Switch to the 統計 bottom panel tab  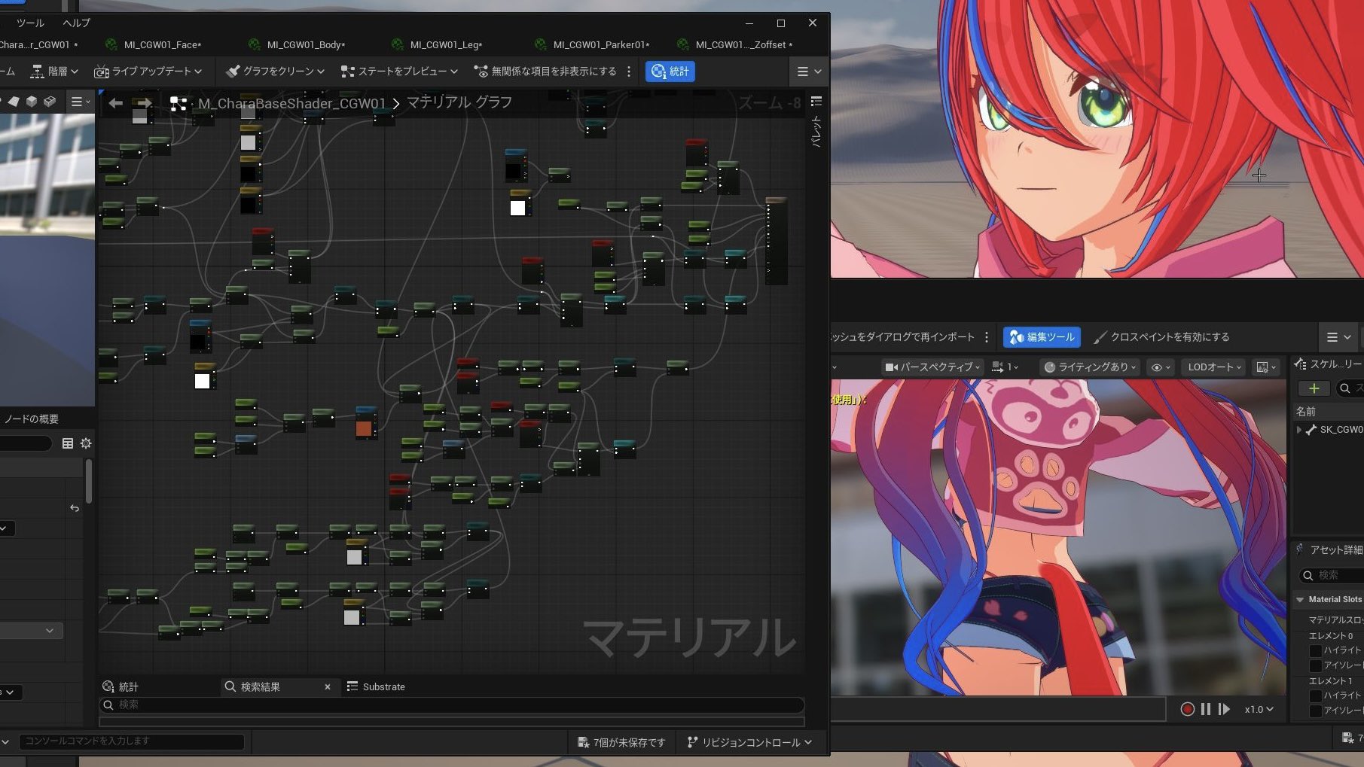pos(121,686)
